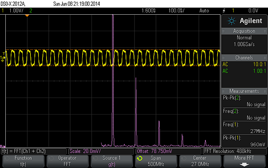Click the Scale: 20.0mV/ readout

(101, 151)
